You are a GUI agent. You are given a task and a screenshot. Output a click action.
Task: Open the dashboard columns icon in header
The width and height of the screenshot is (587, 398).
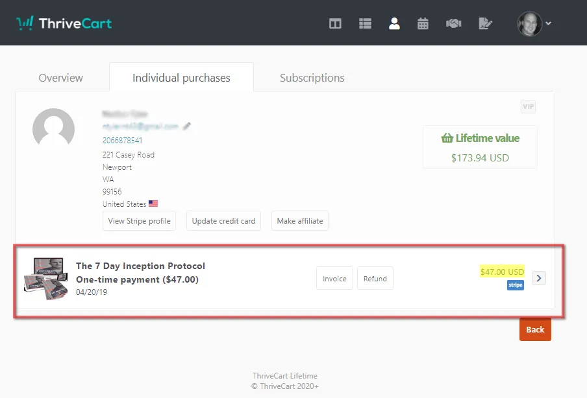click(x=335, y=23)
